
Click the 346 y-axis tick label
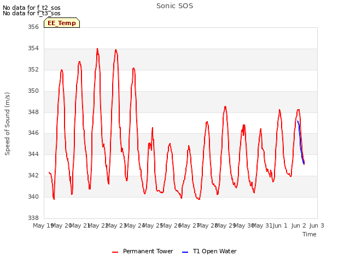coord(33,133)
